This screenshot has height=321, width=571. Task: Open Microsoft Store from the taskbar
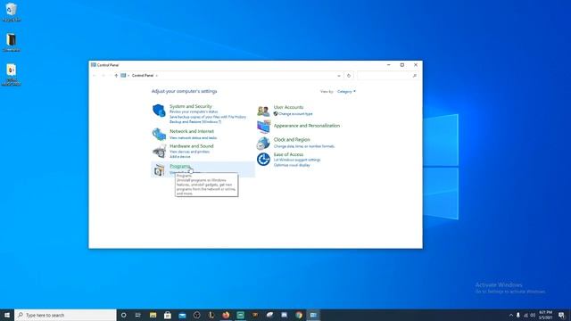[168, 315]
